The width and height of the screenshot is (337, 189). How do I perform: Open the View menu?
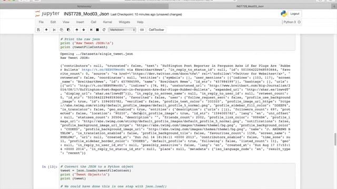[66, 22]
